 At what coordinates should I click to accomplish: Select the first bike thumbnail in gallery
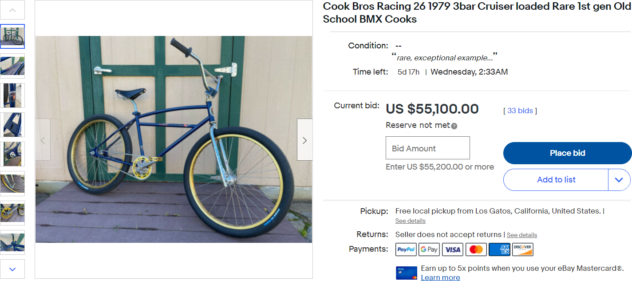[x=12, y=36]
